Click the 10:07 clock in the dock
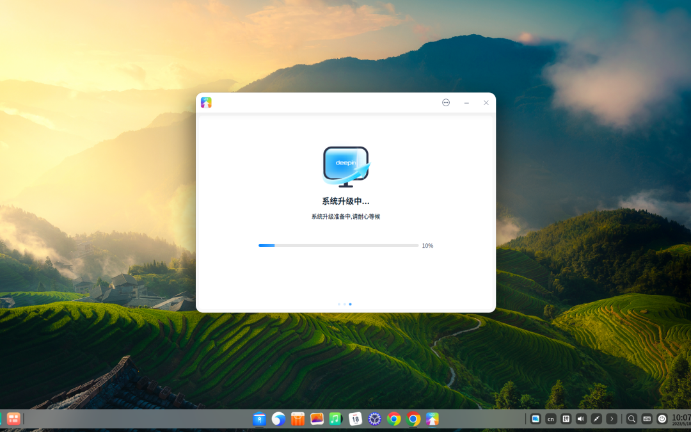The image size is (691, 432). click(681, 419)
